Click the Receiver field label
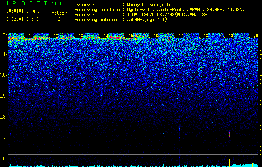This screenshot has height=167, width=262. point(85,15)
